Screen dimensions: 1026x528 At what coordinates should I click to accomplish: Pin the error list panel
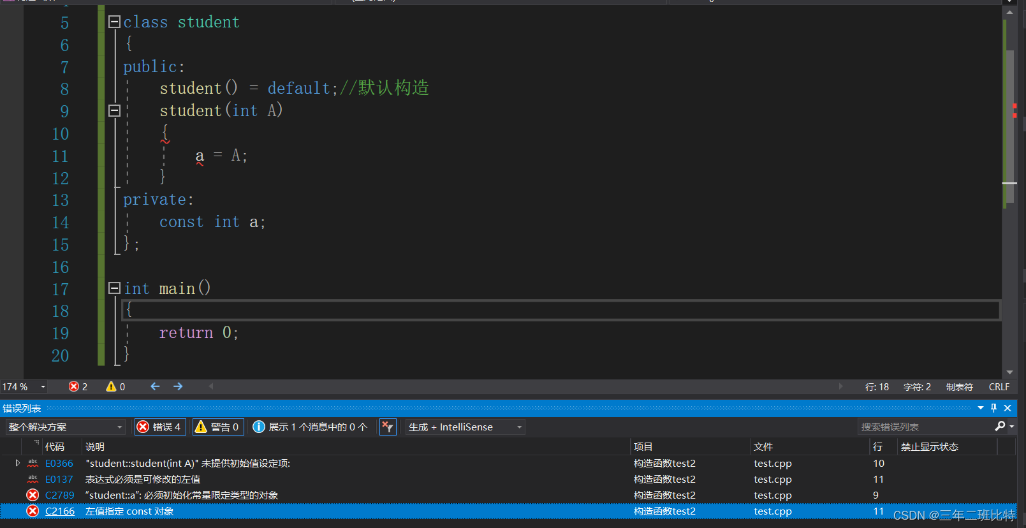click(x=993, y=408)
